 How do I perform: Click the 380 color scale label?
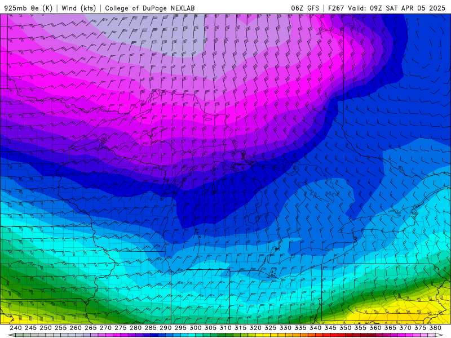click(435, 328)
